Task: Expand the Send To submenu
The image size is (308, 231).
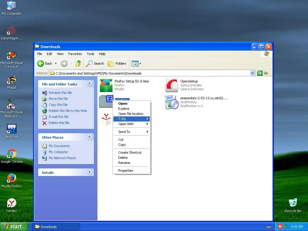Action: pyautogui.click(x=131, y=132)
